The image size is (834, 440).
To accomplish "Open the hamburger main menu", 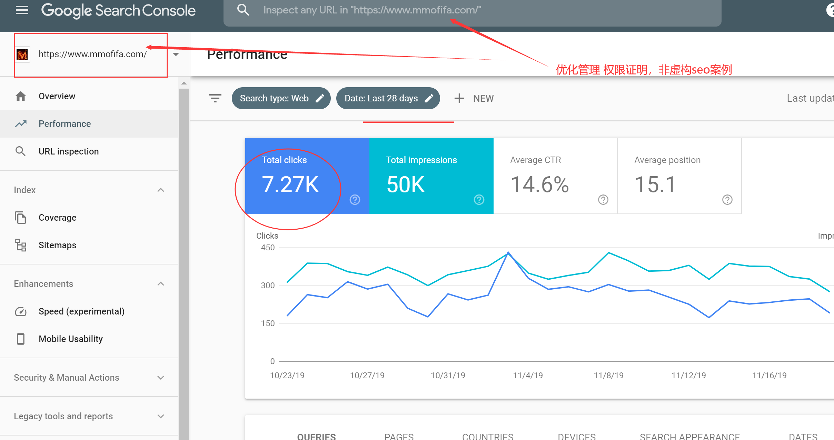I will pos(22,10).
